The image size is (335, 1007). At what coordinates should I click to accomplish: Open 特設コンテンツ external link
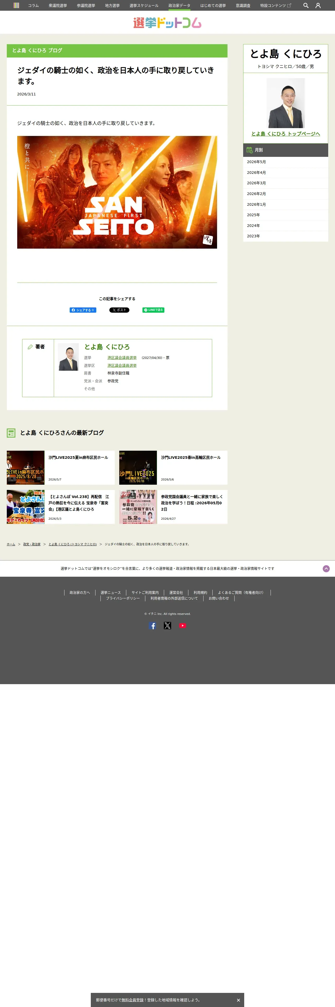(x=276, y=5)
